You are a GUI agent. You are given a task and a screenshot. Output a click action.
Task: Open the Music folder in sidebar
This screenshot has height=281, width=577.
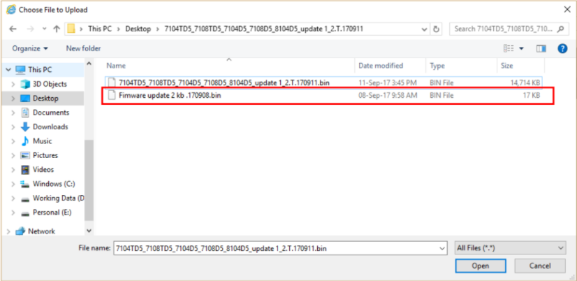[42, 141]
